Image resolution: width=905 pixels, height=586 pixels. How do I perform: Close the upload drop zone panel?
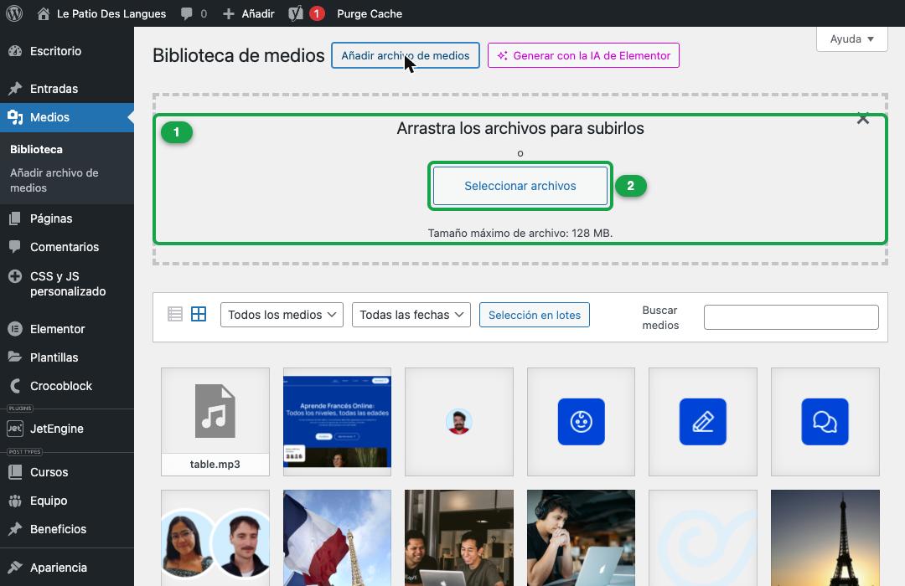863,118
